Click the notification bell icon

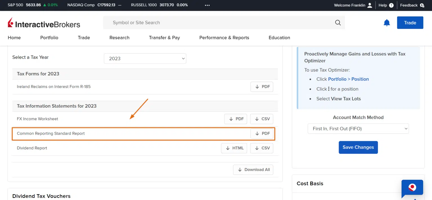[387, 23]
